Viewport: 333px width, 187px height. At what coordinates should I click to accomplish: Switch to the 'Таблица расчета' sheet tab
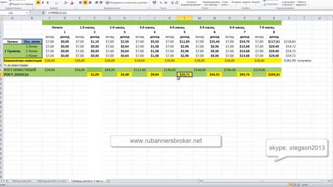click(x=21, y=181)
